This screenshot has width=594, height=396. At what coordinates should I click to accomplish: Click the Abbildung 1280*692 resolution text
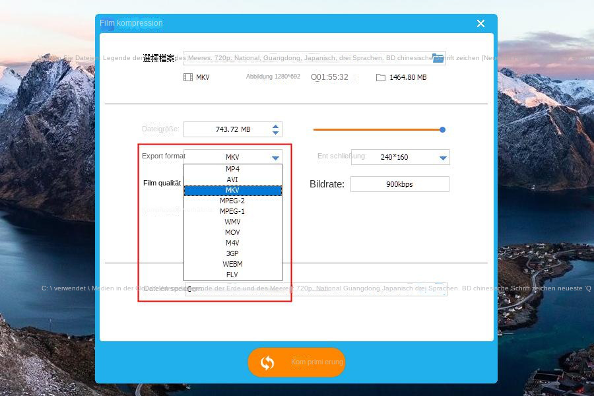pyautogui.click(x=273, y=77)
